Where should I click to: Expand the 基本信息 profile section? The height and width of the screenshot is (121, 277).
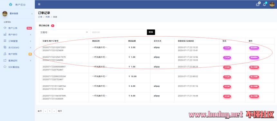click(17, 13)
